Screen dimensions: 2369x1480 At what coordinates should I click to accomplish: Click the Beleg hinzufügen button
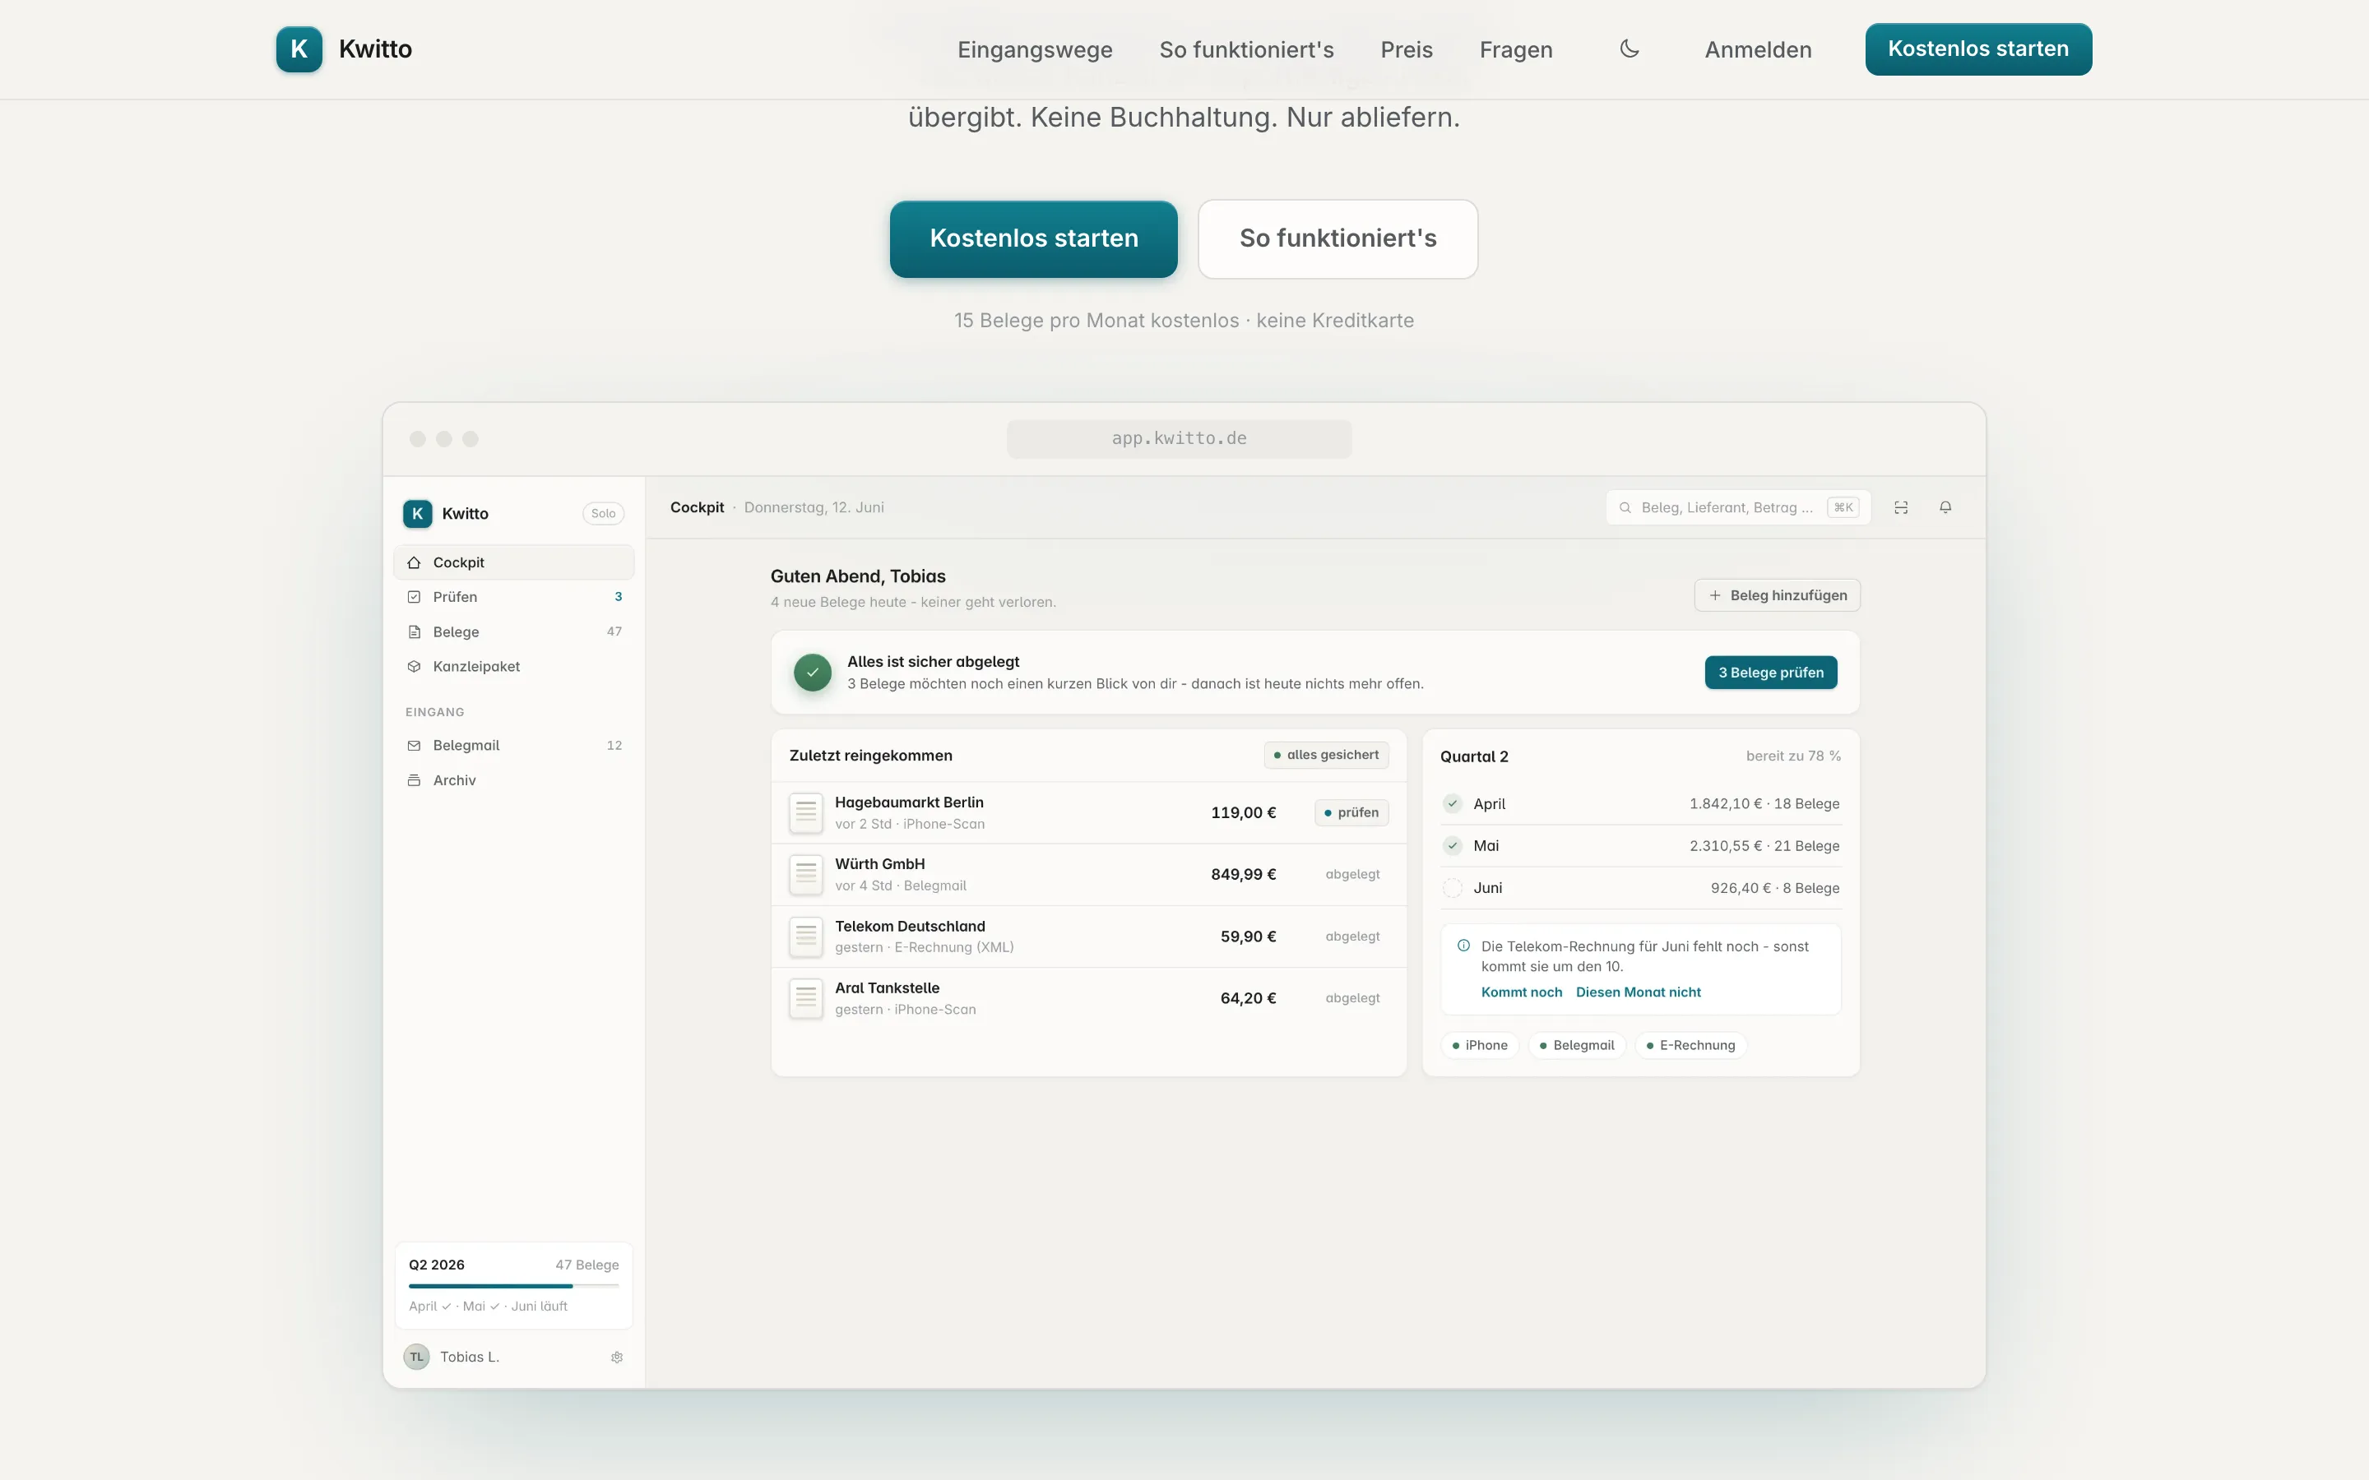pos(1778,595)
